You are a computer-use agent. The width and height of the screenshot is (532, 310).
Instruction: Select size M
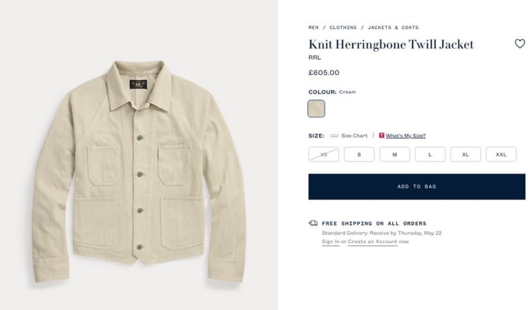pyautogui.click(x=394, y=155)
